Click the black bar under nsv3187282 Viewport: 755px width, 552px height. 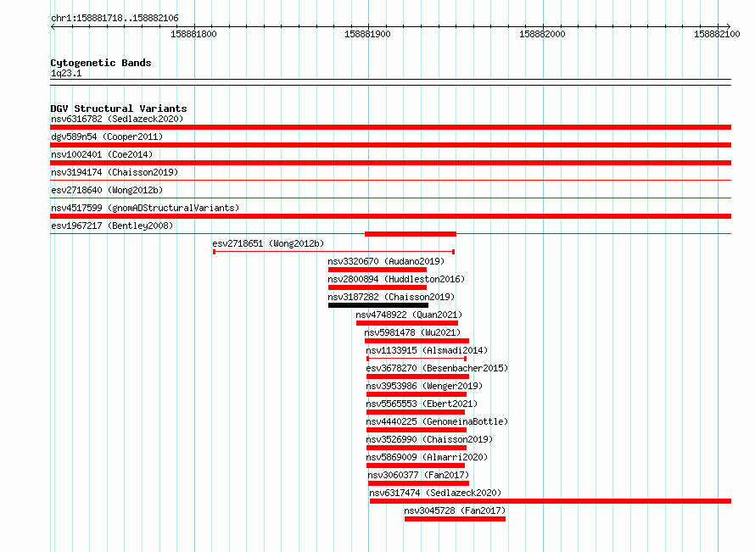coord(378,305)
